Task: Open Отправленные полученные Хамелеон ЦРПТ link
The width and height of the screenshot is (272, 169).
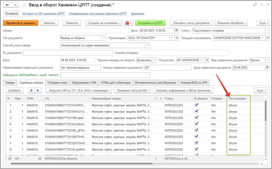Action: [x=98, y=14]
